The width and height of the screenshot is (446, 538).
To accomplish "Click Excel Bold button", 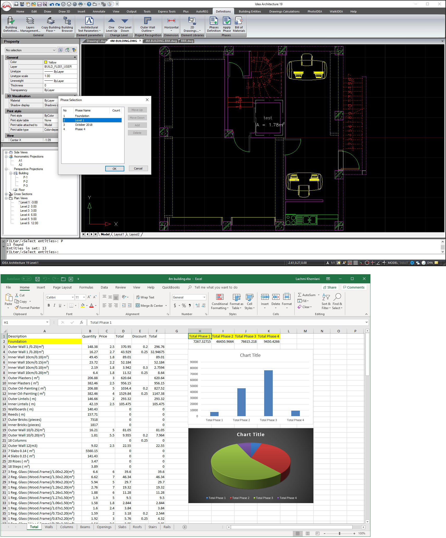I will pos(48,305).
